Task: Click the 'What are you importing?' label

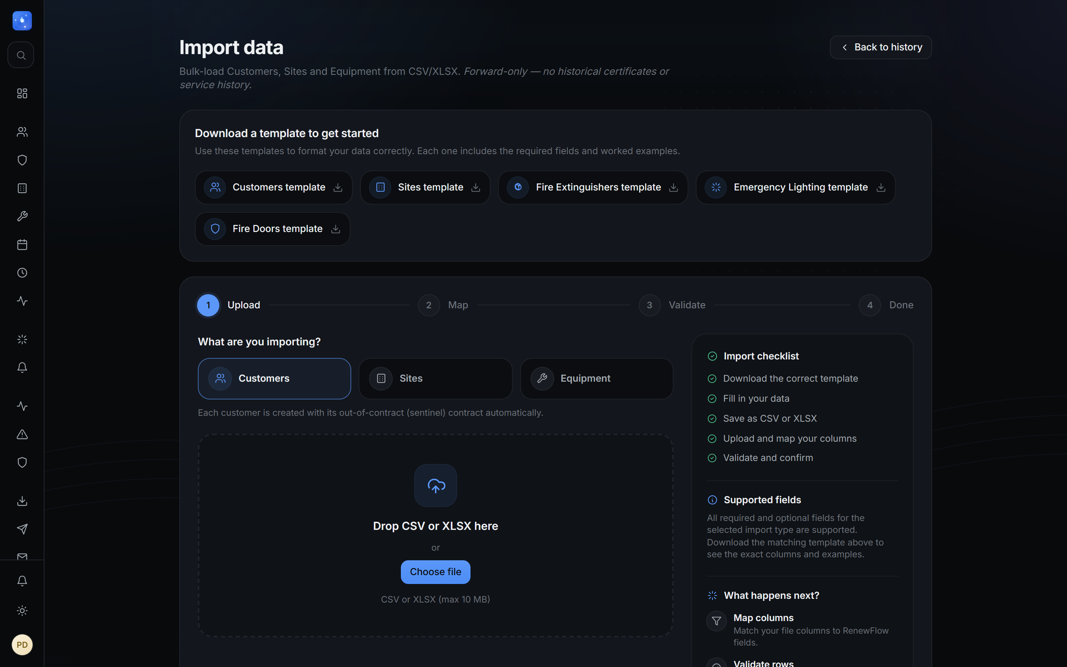Action: coord(259,342)
